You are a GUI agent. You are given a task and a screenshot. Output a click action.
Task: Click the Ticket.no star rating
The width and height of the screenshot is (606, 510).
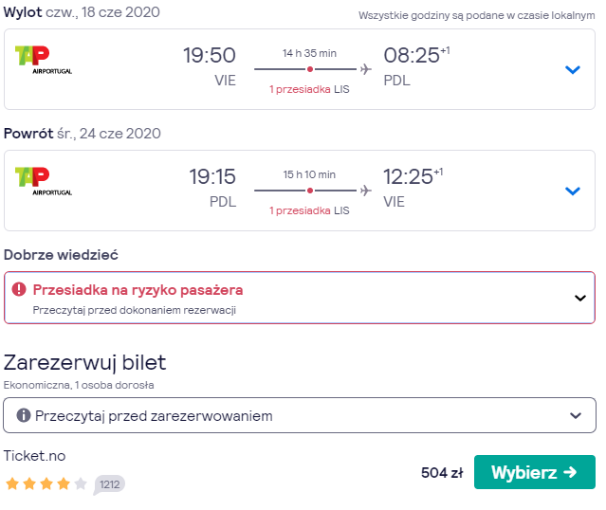pyautogui.click(x=46, y=483)
